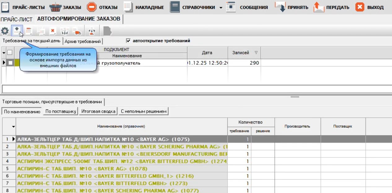Open settings with the gear icon

(5, 31)
